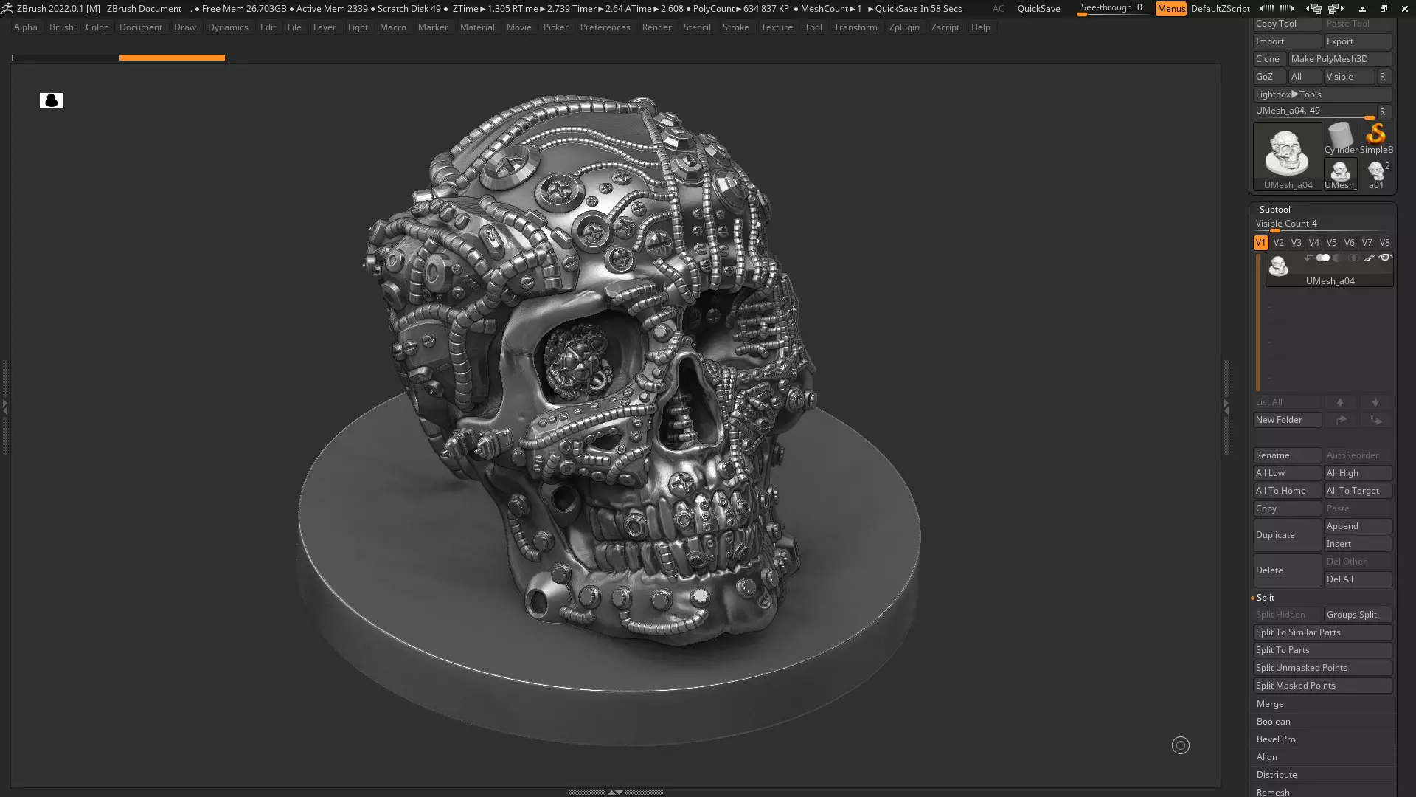The image size is (1416, 797).
Task: Click the R button beside UMesh_a04 slider
Action: pos(1383,112)
